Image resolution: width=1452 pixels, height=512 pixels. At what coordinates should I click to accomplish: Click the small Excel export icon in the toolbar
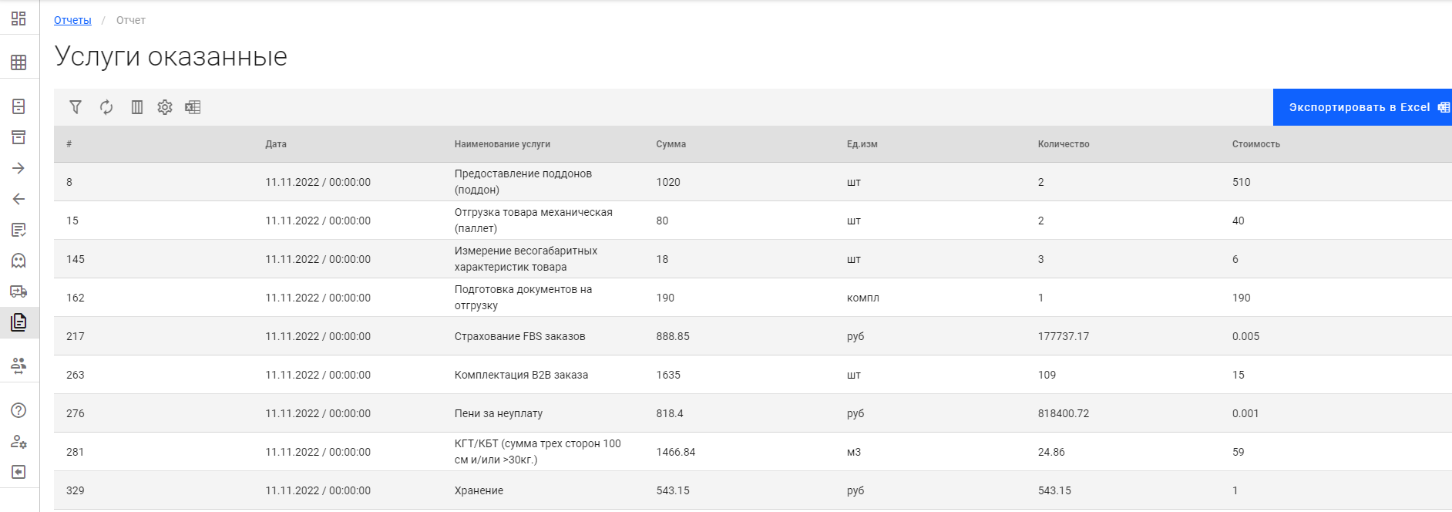(193, 107)
